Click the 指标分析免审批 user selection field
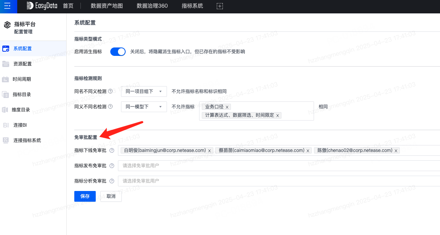The height and width of the screenshot is (235, 440). tap(279, 181)
